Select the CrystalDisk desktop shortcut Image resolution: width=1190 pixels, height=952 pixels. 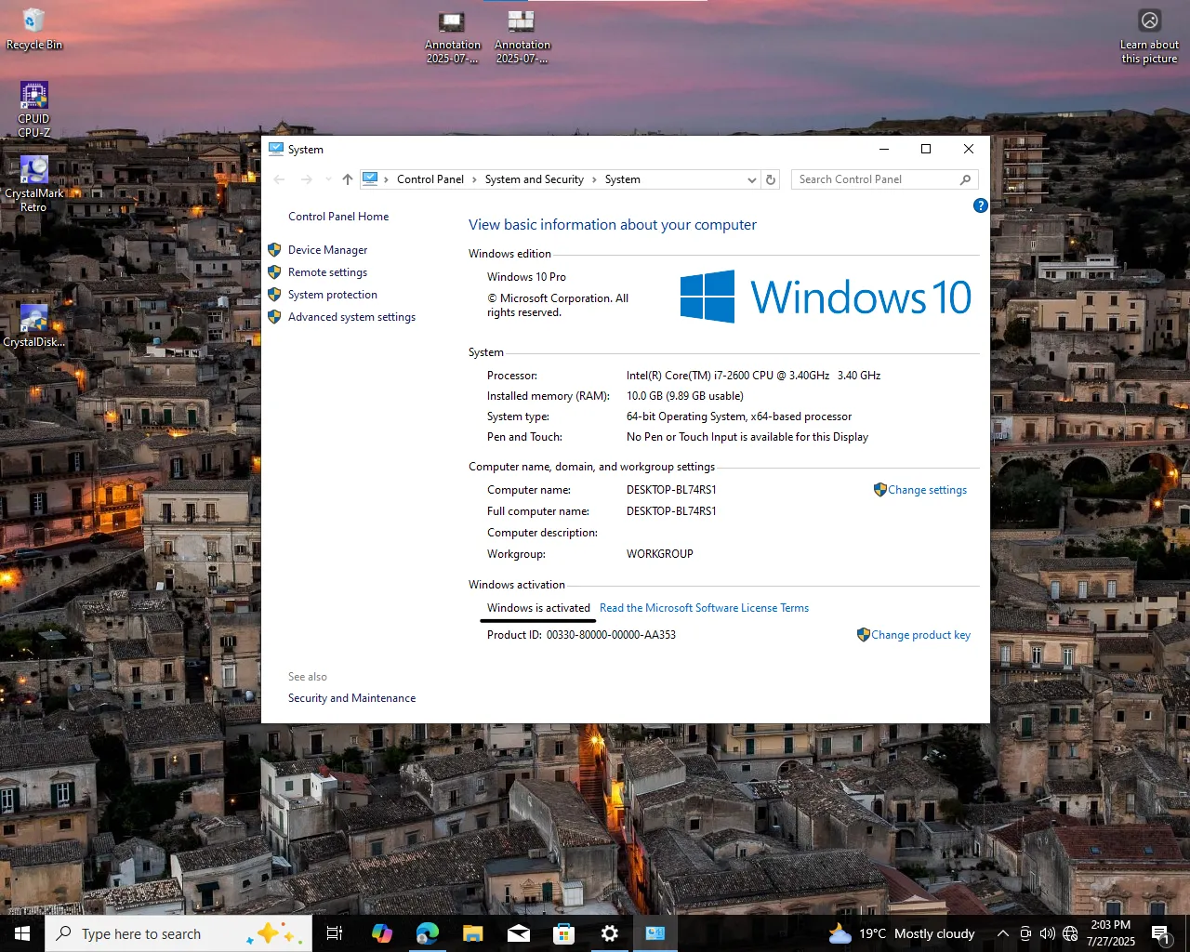[x=33, y=325]
